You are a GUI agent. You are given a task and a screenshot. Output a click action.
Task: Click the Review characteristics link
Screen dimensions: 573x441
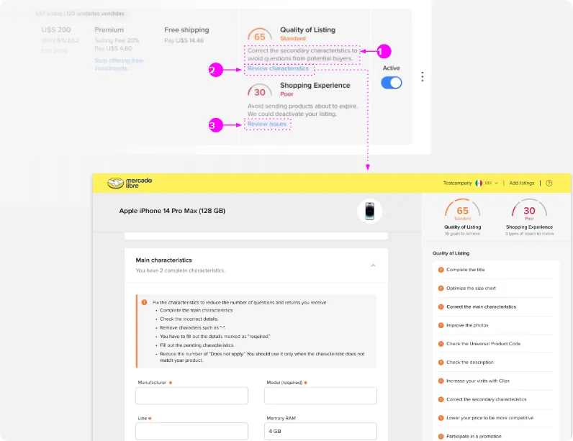click(278, 69)
